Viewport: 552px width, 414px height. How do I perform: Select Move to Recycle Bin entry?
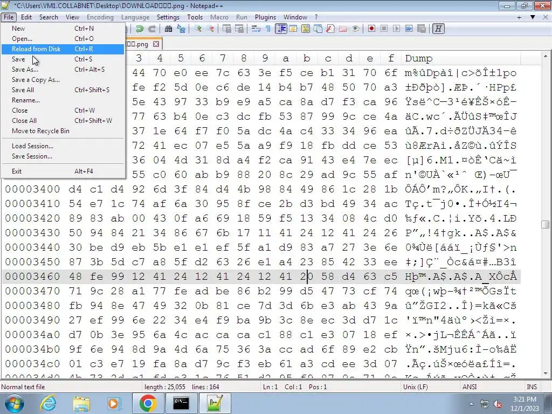(x=63, y=130)
